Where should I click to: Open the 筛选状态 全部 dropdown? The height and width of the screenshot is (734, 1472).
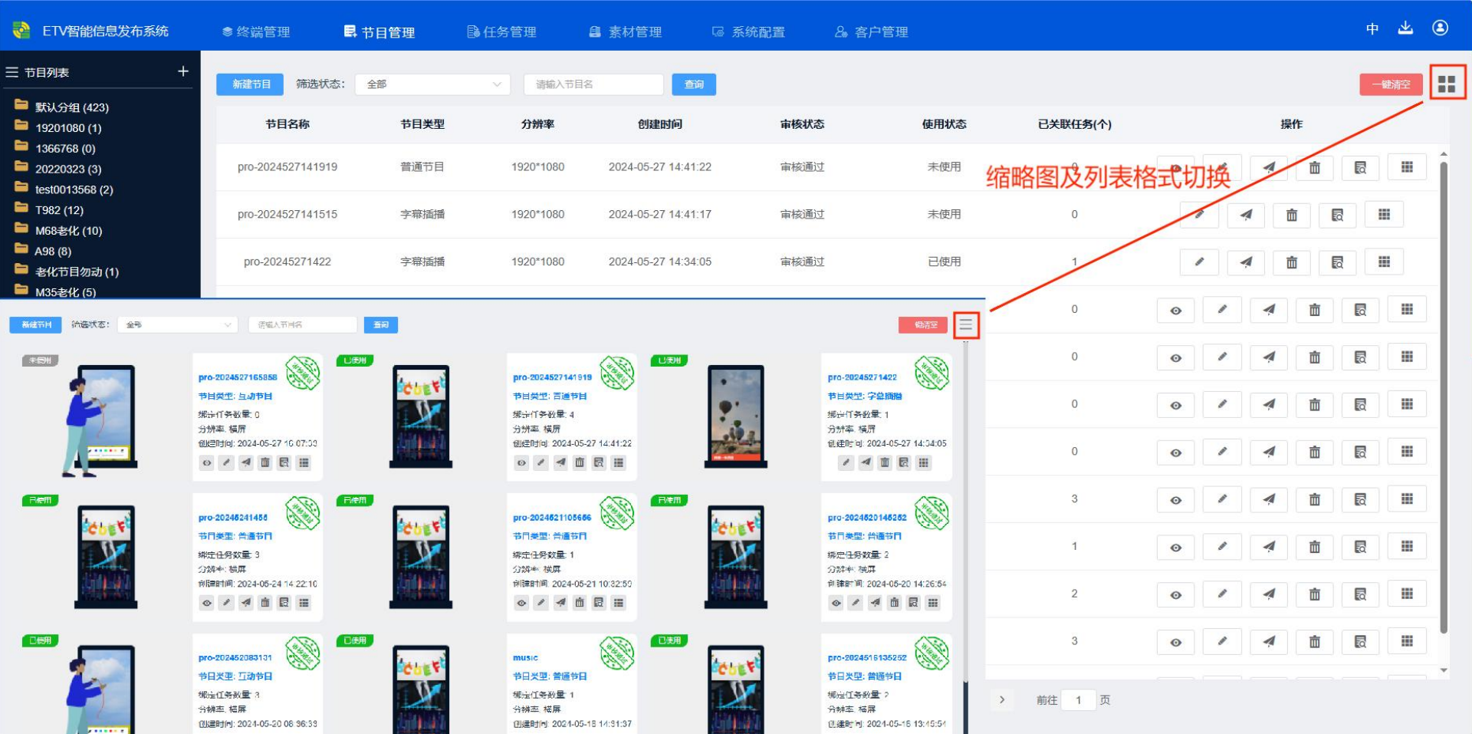tap(432, 84)
